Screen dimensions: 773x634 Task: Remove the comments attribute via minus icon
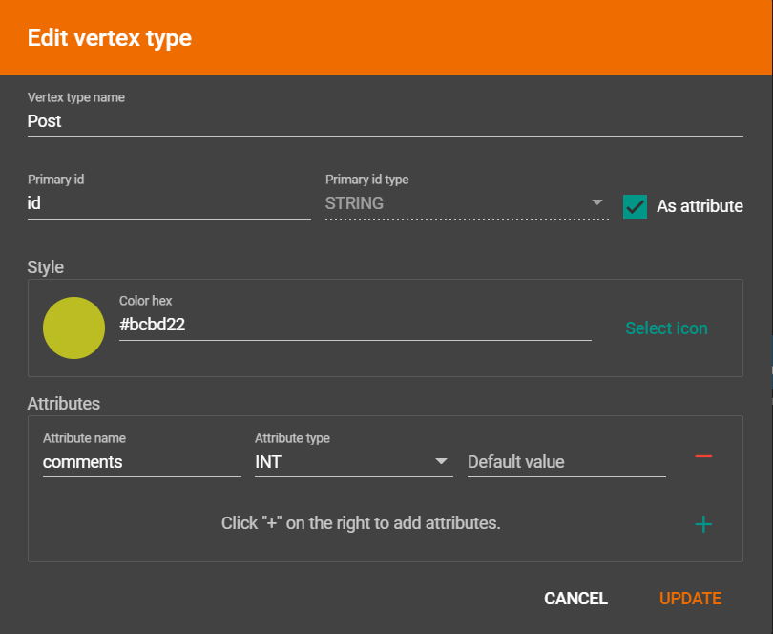tap(703, 457)
